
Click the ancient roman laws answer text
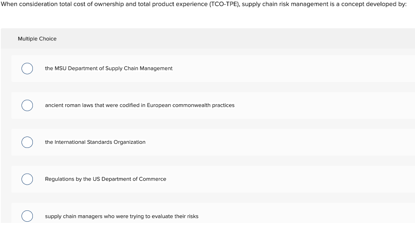tap(139, 105)
